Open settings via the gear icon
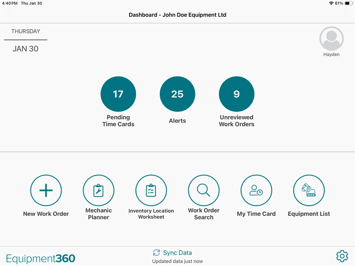355x266 pixels. click(x=342, y=256)
